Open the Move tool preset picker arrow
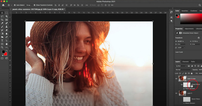This screenshot has height=106, width=202. click(x=11, y=5)
